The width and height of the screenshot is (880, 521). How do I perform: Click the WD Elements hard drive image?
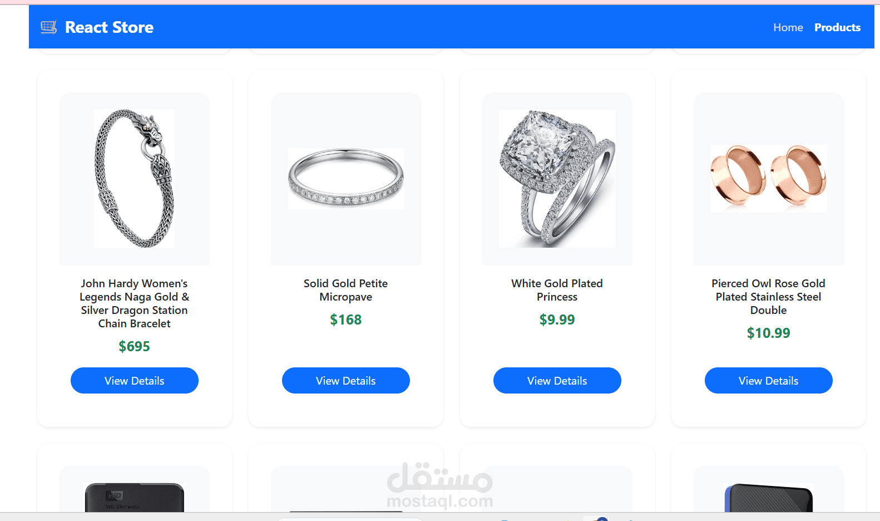coord(135,497)
